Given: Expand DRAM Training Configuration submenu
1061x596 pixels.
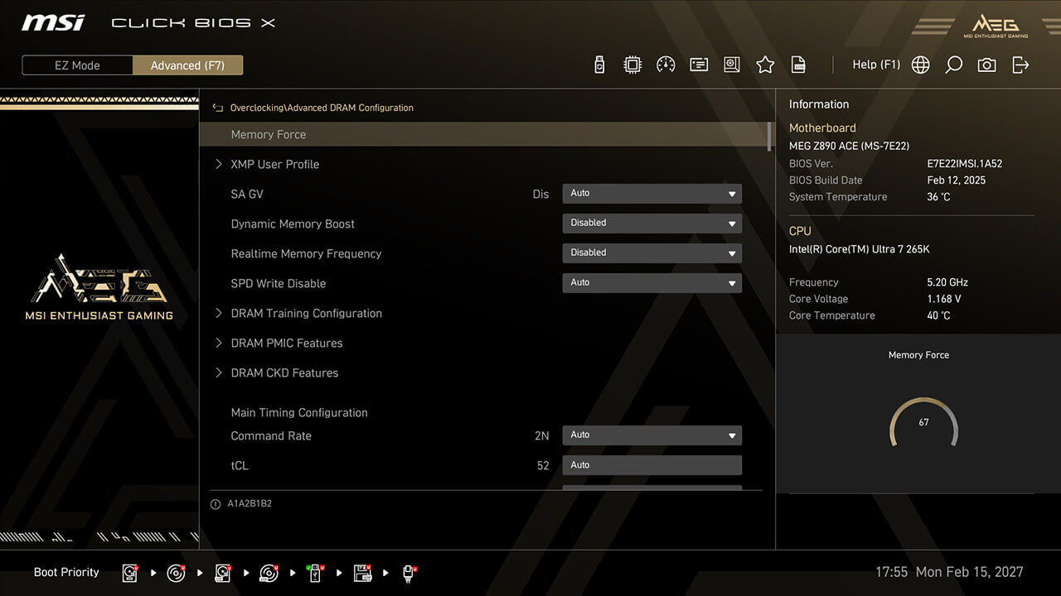Looking at the screenshot, I should click(x=306, y=313).
